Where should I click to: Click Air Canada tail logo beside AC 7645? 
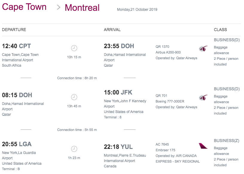tap(203, 146)
